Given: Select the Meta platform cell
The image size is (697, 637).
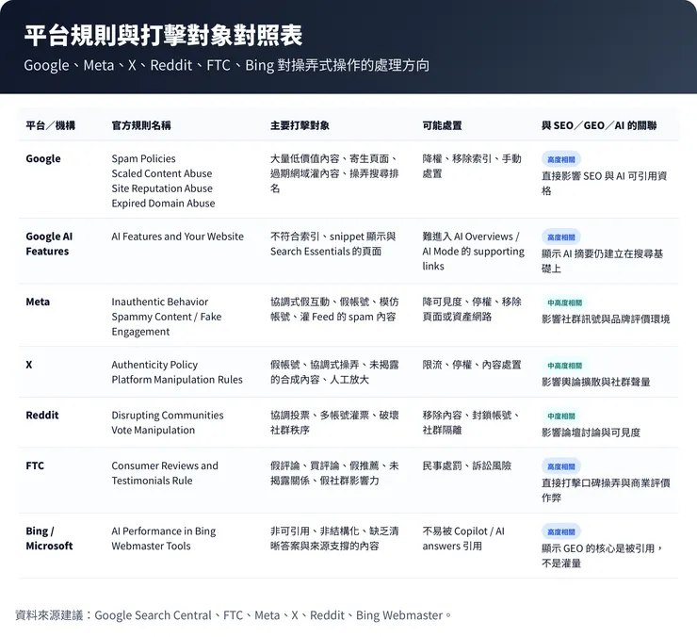Looking at the screenshot, I should pos(38,302).
